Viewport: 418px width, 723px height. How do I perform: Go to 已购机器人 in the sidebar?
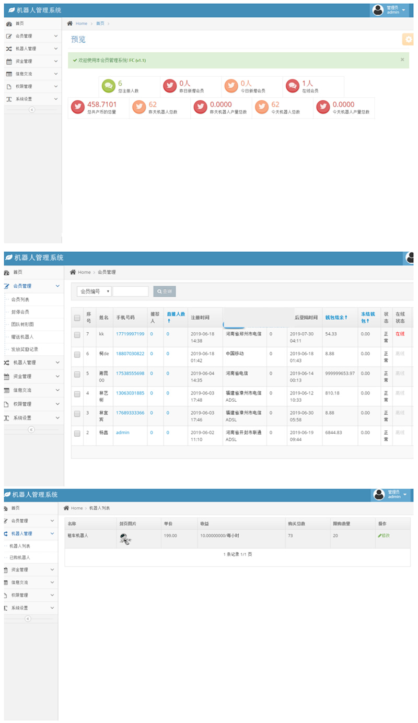[x=20, y=557]
